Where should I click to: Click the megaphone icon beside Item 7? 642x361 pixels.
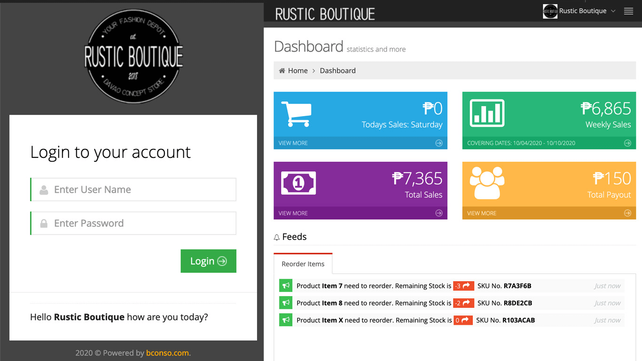(x=286, y=286)
